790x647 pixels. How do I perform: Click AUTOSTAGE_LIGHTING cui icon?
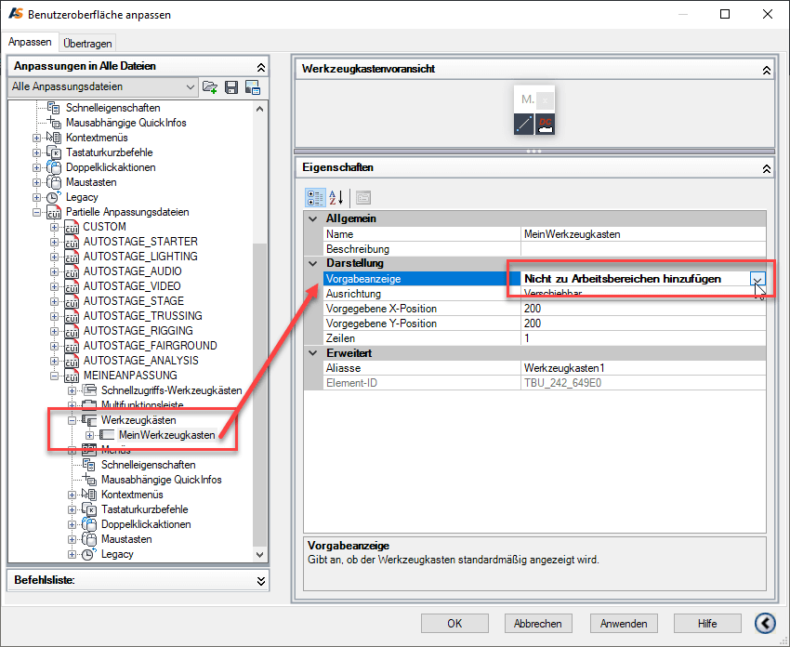click(72, 257)
